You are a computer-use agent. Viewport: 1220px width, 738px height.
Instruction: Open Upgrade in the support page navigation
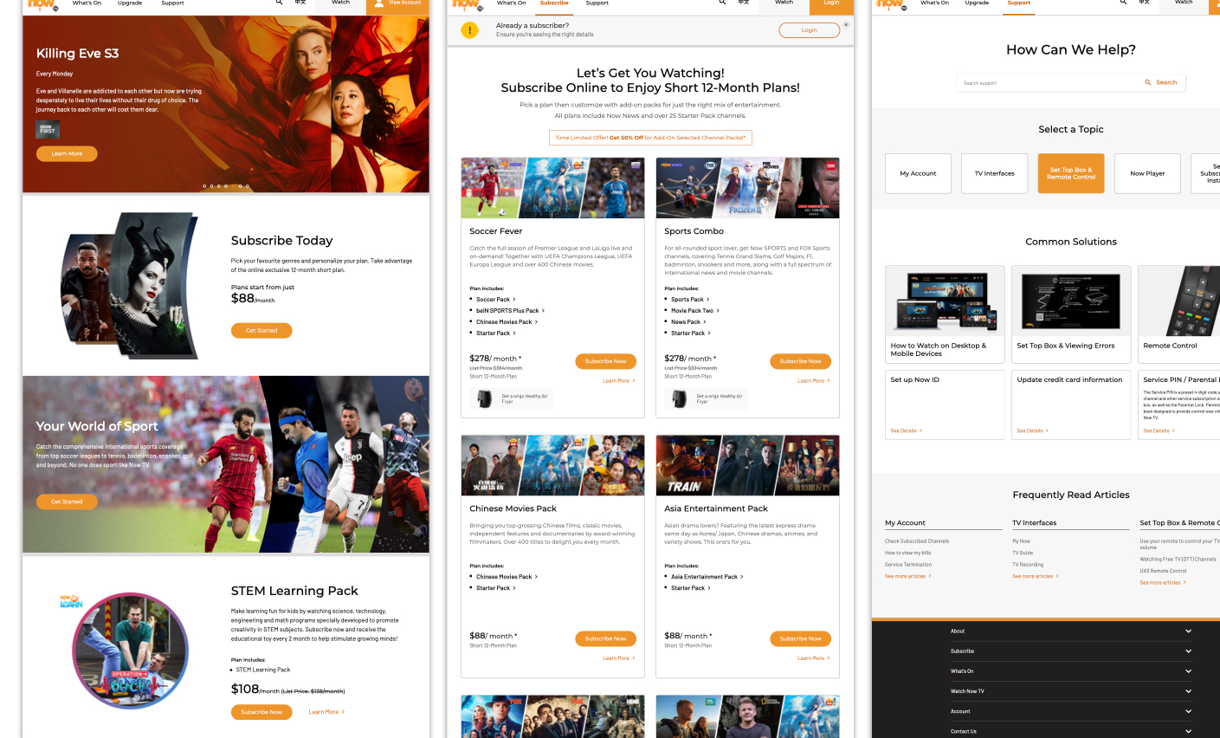pyautogui.click(x=977, y=3)
